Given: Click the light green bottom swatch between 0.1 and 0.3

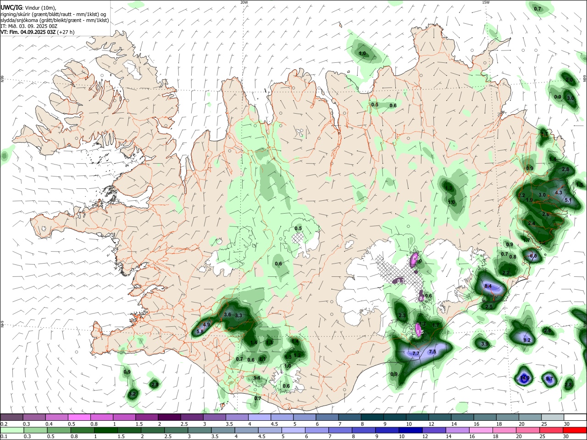Looking at the screenshot, I should 12,430.
